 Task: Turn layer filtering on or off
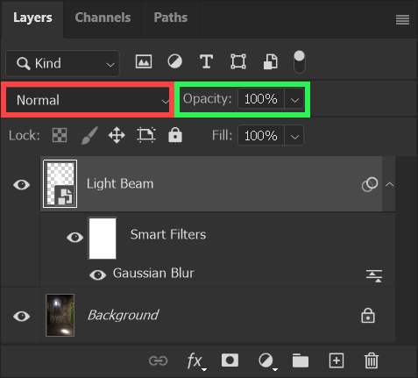coord(300,62)
